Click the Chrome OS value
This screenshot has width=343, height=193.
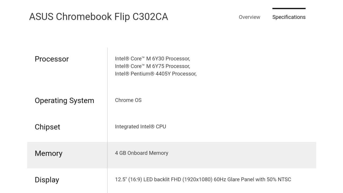pos(128,100)
